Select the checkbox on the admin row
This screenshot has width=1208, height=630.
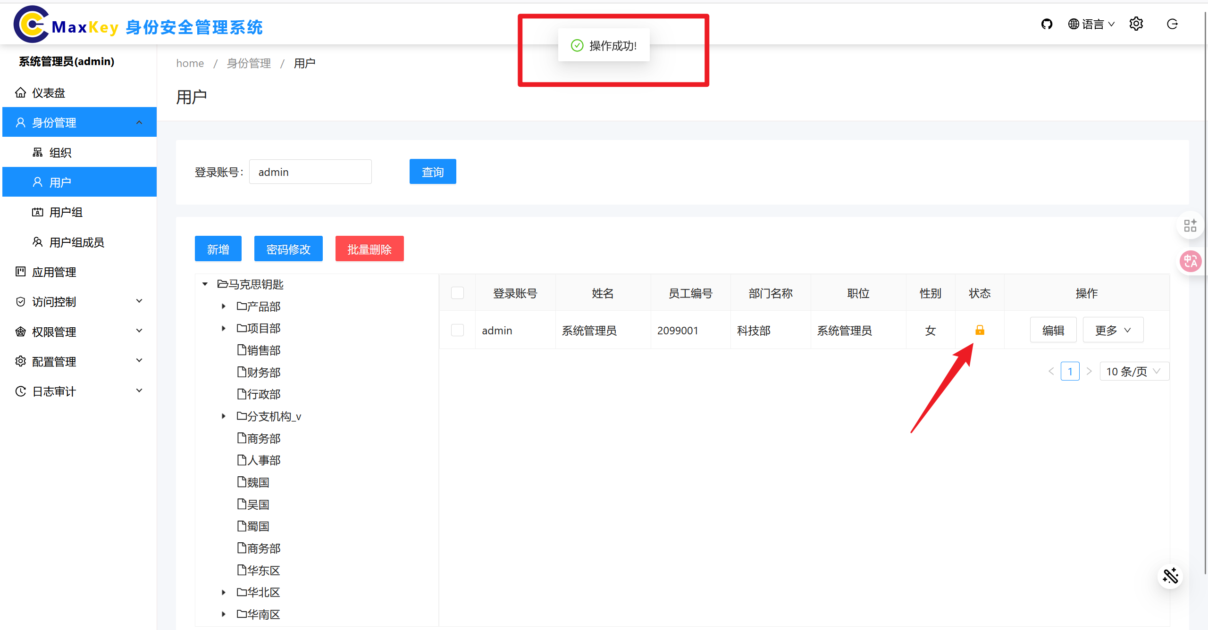pos(457,330)
